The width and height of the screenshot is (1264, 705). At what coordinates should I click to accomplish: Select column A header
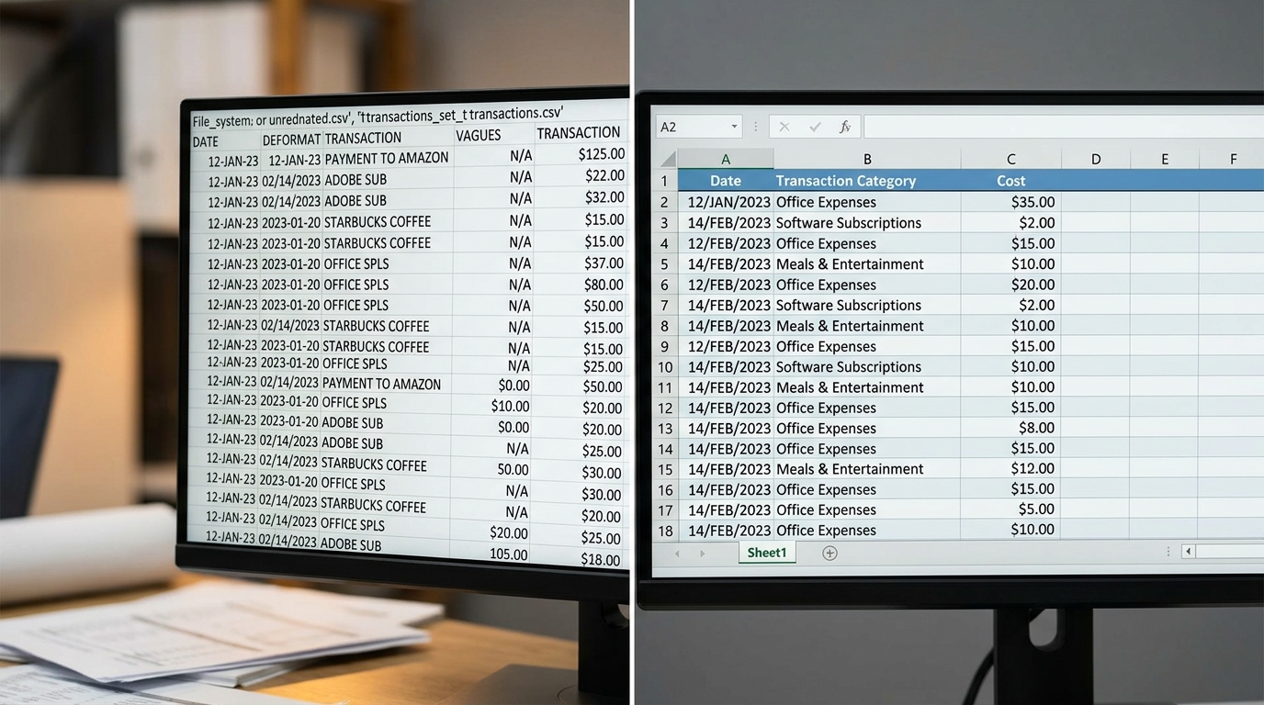726,160
